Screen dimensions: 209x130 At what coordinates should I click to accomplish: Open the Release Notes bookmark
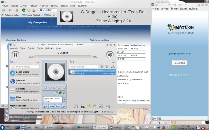10,15
